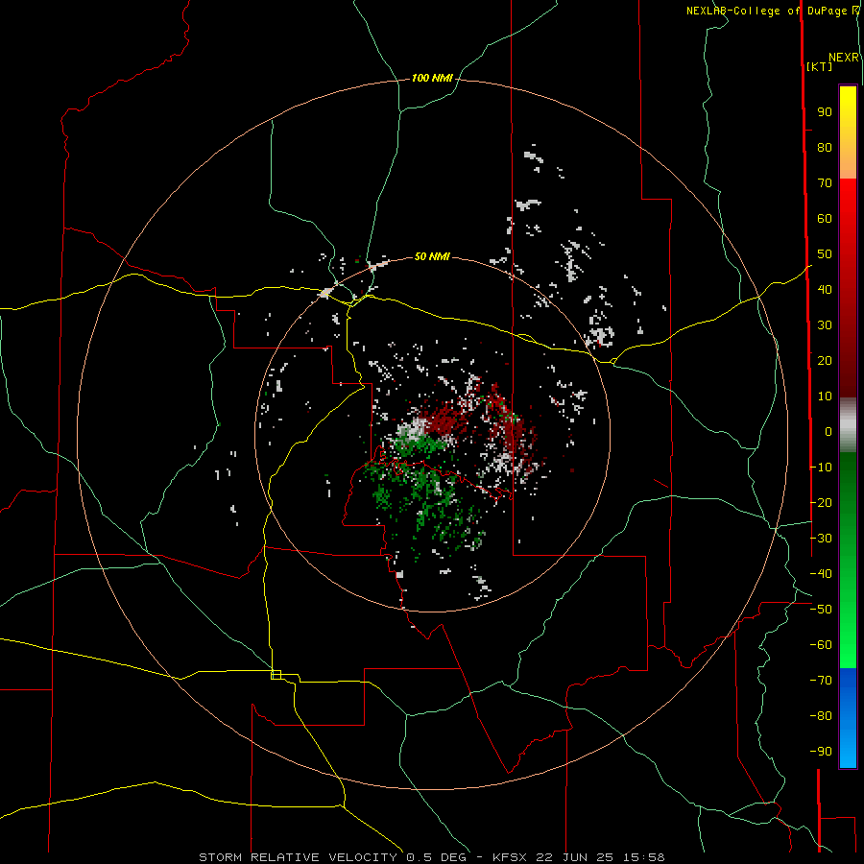Select the positive 20 knot scale label
Viewport: 864px width, 864px height.
[x=825, y=361]
